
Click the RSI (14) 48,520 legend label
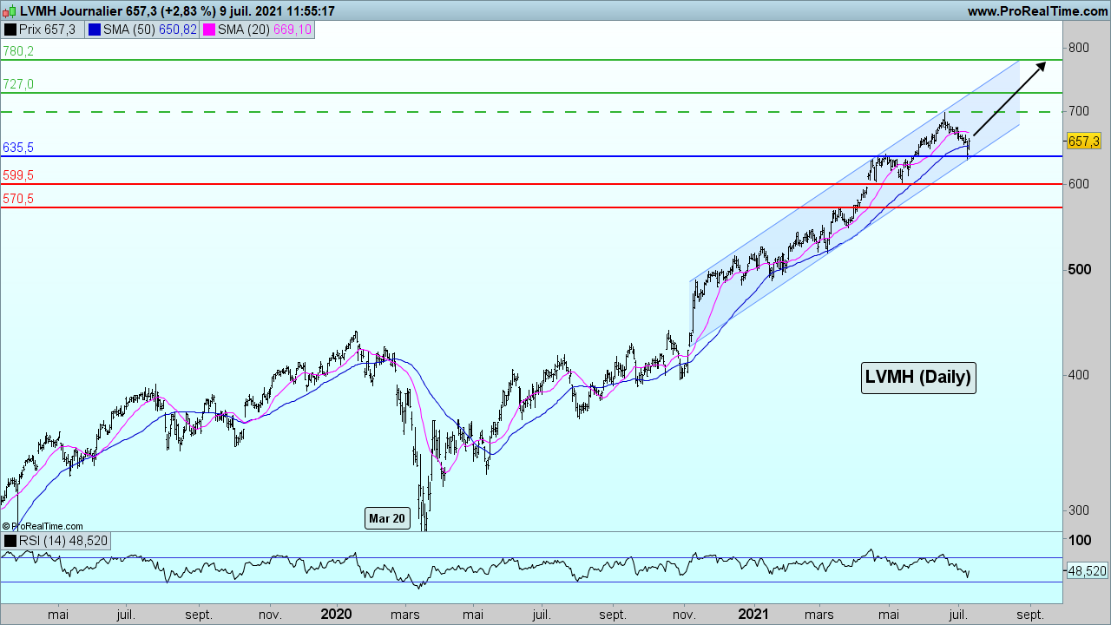(x=62, y=541)
